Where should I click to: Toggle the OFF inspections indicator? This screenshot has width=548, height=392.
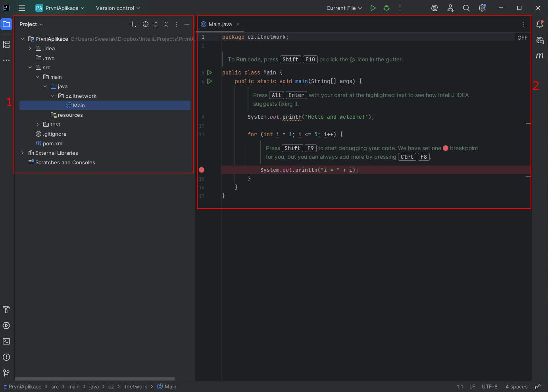[522, 38]
